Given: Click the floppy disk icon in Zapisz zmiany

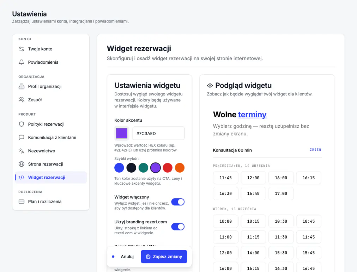Looking at the screenshot, I should click(x=148, y=256).
